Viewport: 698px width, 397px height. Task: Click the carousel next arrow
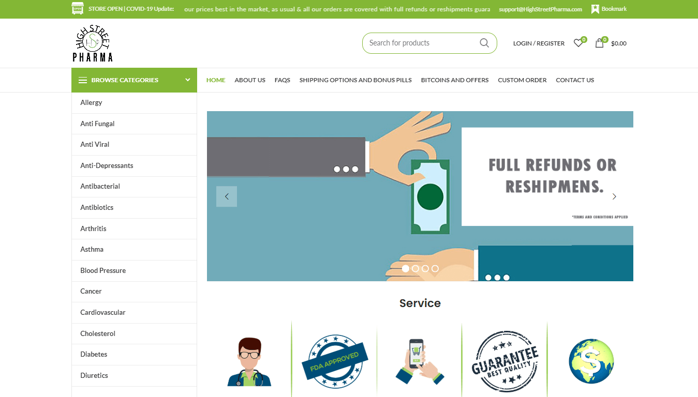click(x=614, y=196)
